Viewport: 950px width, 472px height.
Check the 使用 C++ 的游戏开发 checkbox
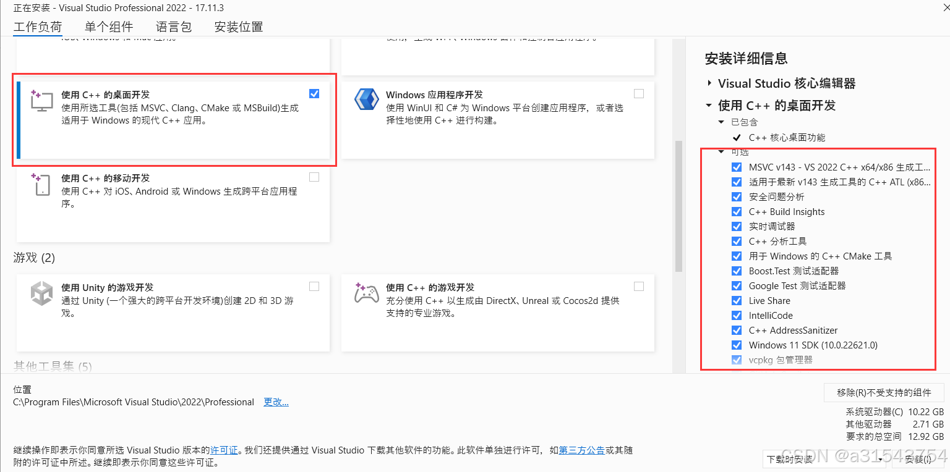(x=639, y=287)
